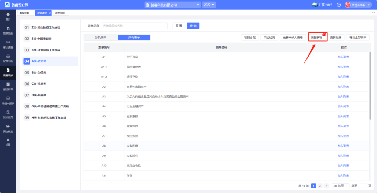Open 鉴证报告 in the left sidebar
The height and width of the screenshot is (193, 377).
[8, 87]
